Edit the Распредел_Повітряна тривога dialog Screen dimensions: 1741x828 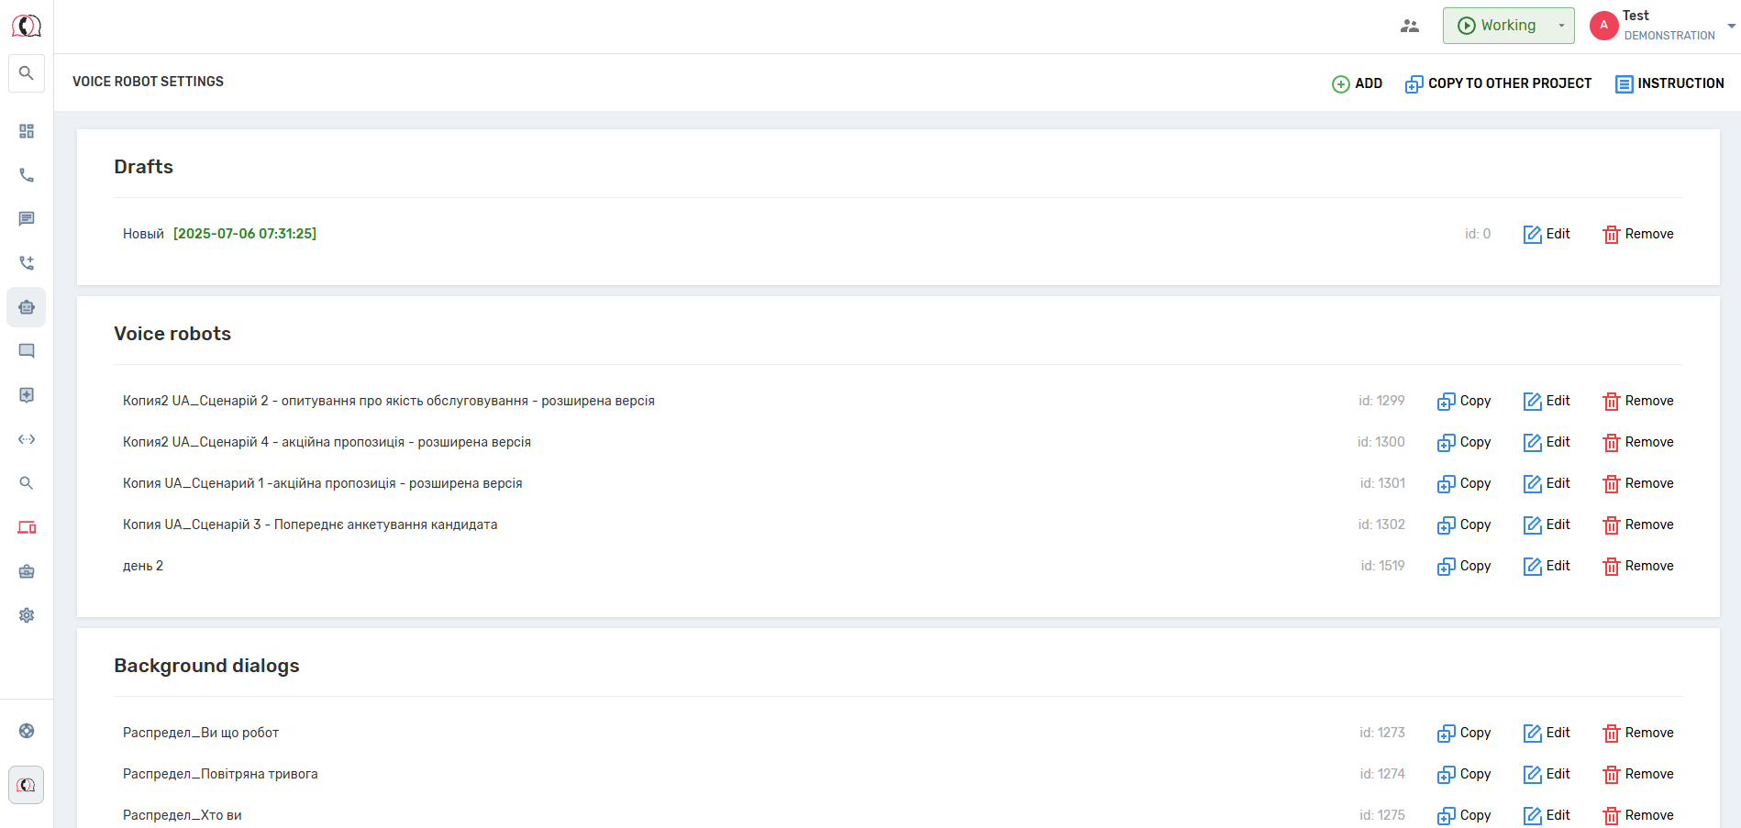tap(1547, 774)
